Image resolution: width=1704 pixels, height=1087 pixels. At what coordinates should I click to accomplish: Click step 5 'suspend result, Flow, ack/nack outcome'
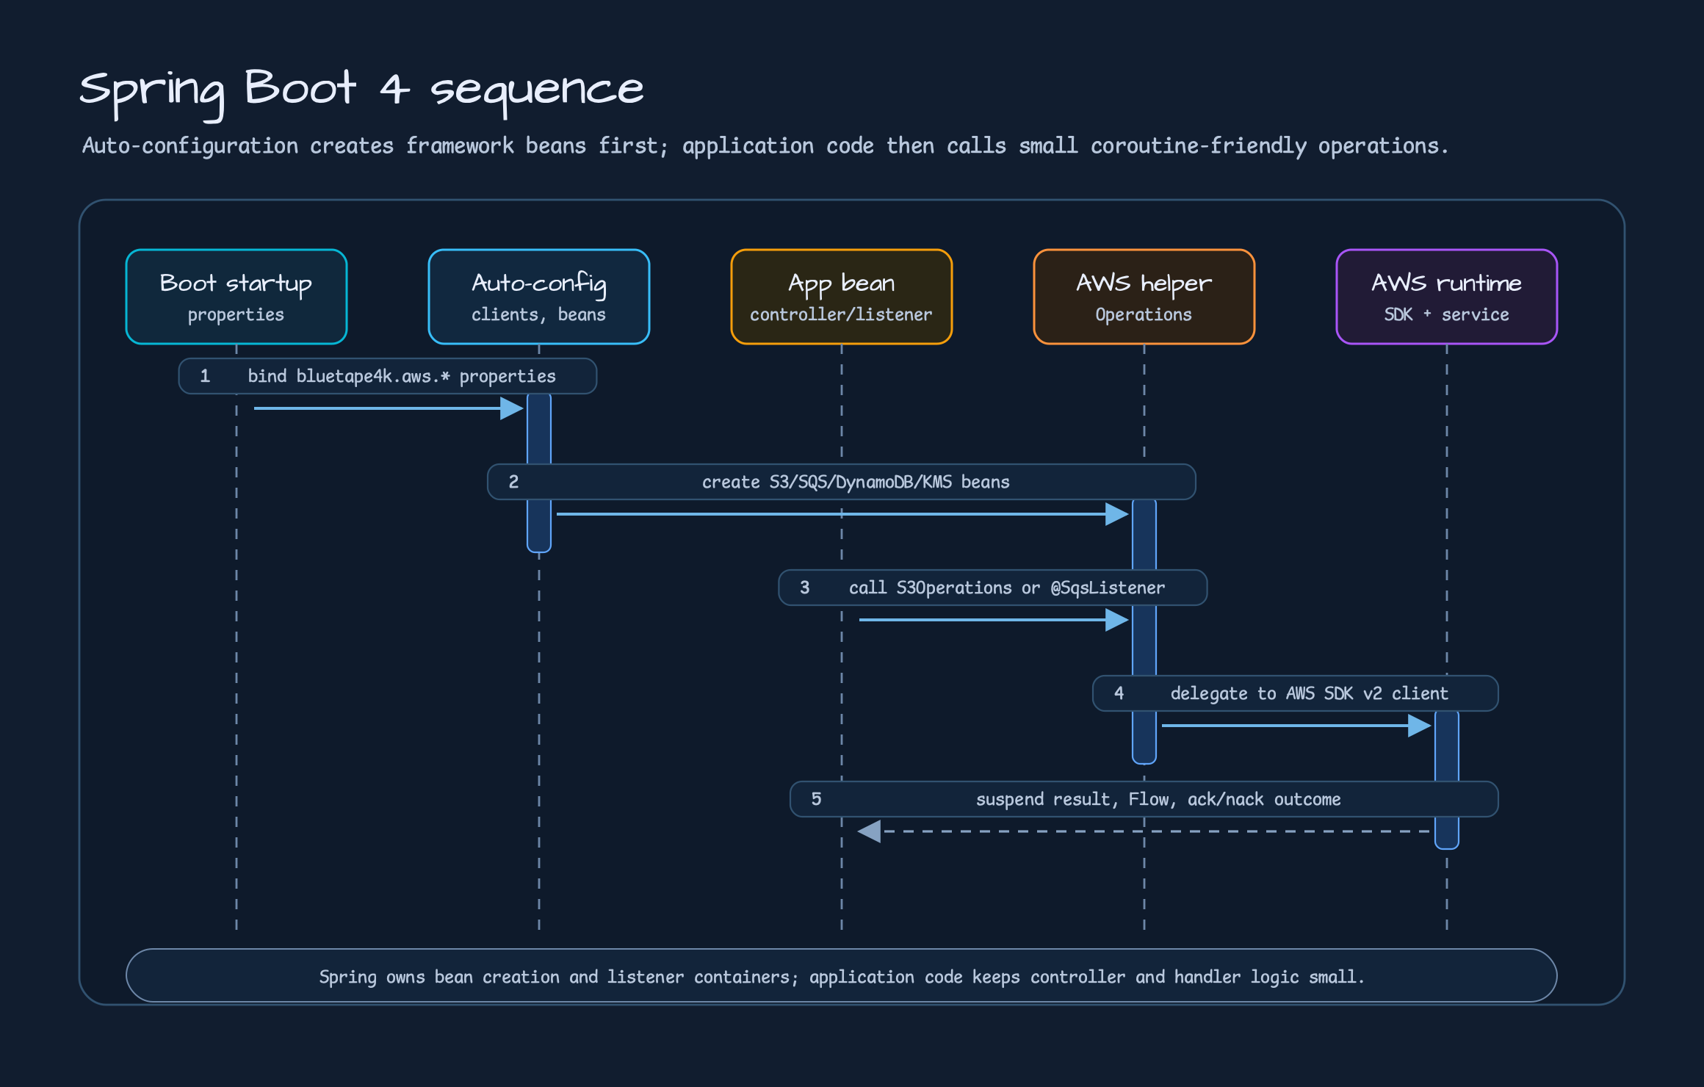pyautogui.click(x=1144, y=799)
